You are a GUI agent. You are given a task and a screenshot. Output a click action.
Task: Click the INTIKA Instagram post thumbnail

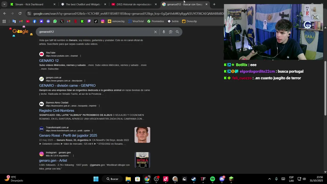click(142, 160)
